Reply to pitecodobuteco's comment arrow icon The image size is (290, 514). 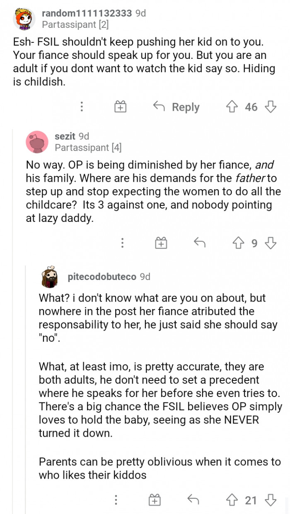(193, 500)
